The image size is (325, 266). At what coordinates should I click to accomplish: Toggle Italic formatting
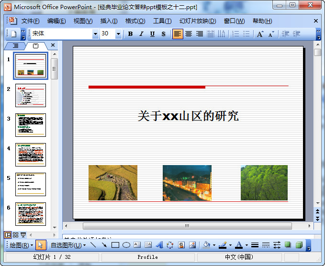pyautogui.click(x=141, y=34)
